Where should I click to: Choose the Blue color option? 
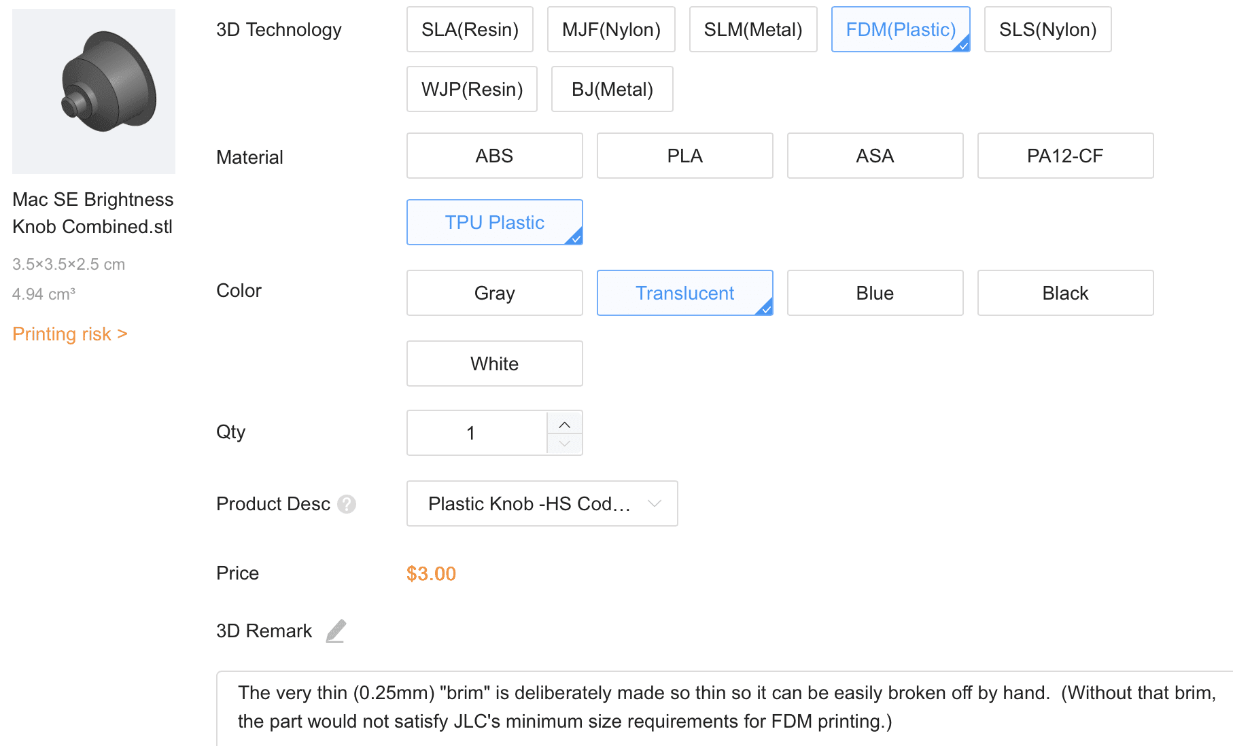(875, 294)
